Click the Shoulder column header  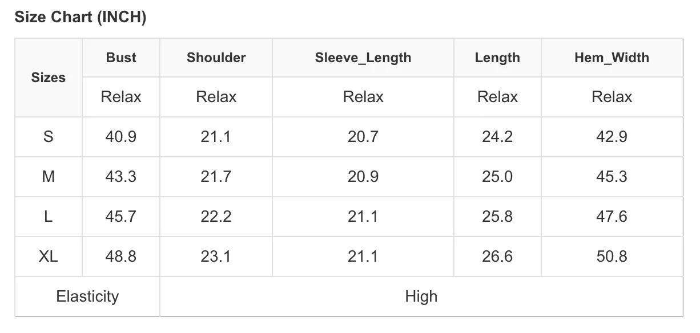[216, 58]
